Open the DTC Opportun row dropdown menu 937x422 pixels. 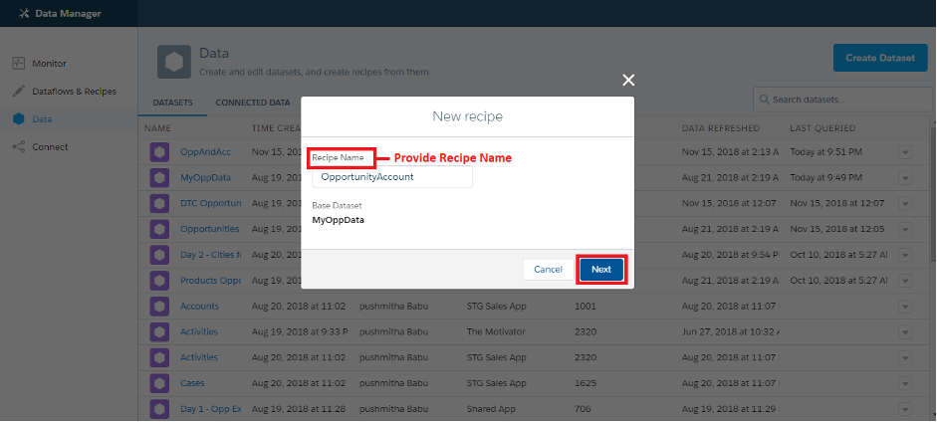[x=905, y=204]
